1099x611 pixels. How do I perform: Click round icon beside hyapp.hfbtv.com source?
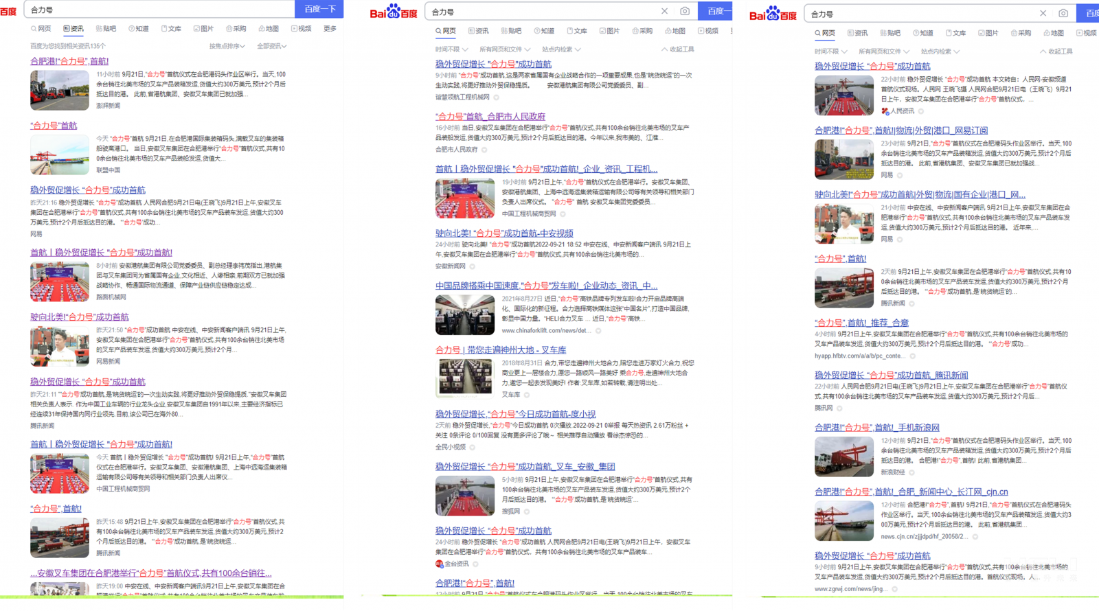click(x=912, y=356)
